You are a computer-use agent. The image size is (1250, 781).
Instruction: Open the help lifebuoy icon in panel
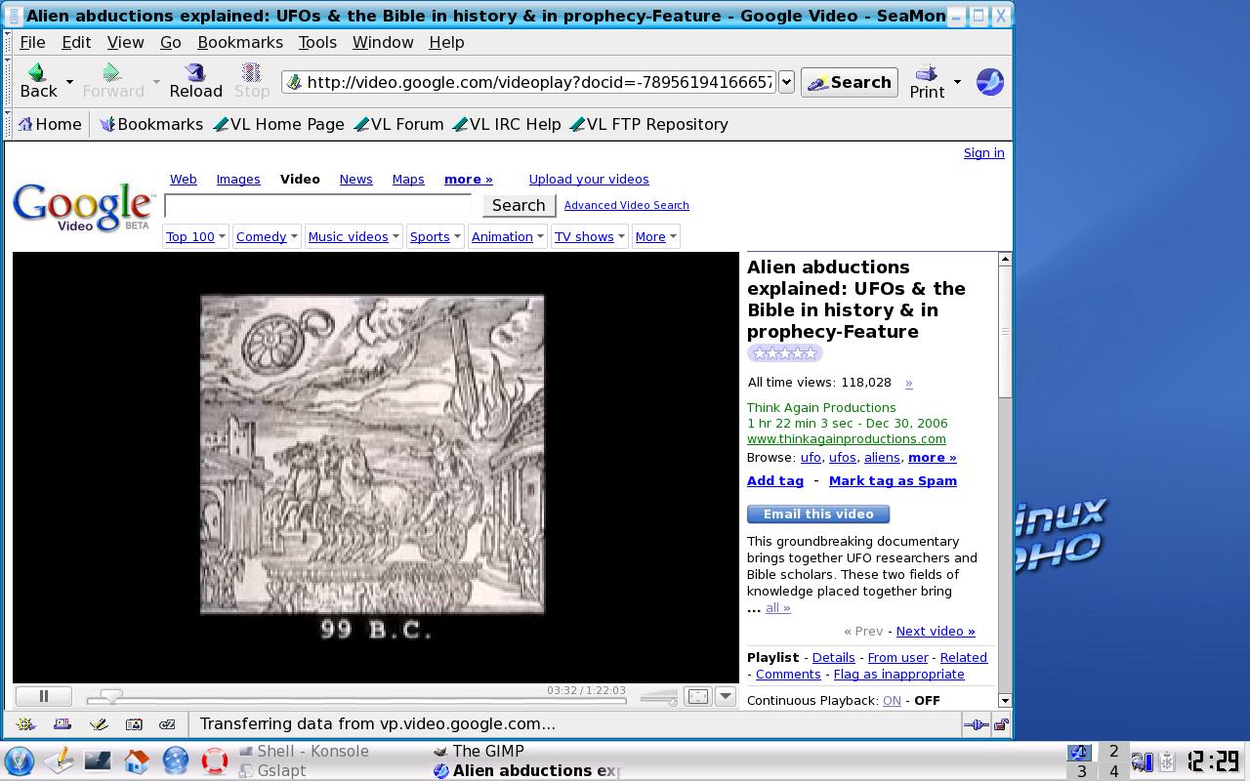click(215, 760)
